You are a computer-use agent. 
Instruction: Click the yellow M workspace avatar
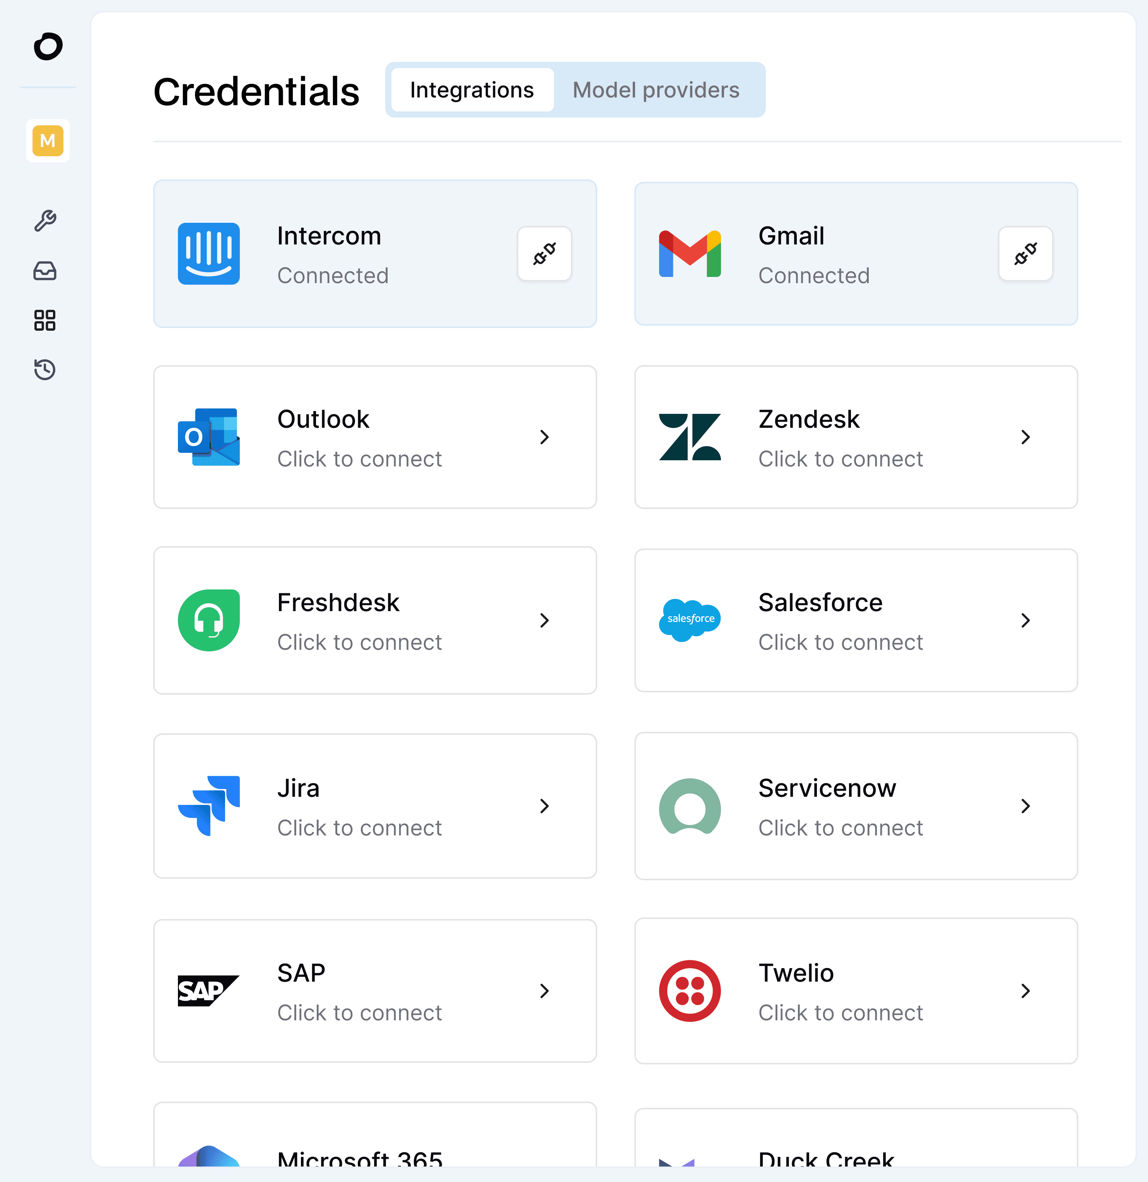point(48,140)
